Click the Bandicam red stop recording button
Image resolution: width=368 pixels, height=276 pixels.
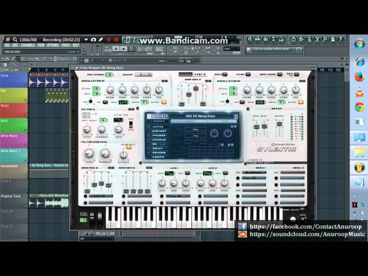click(x=116, y=40)
